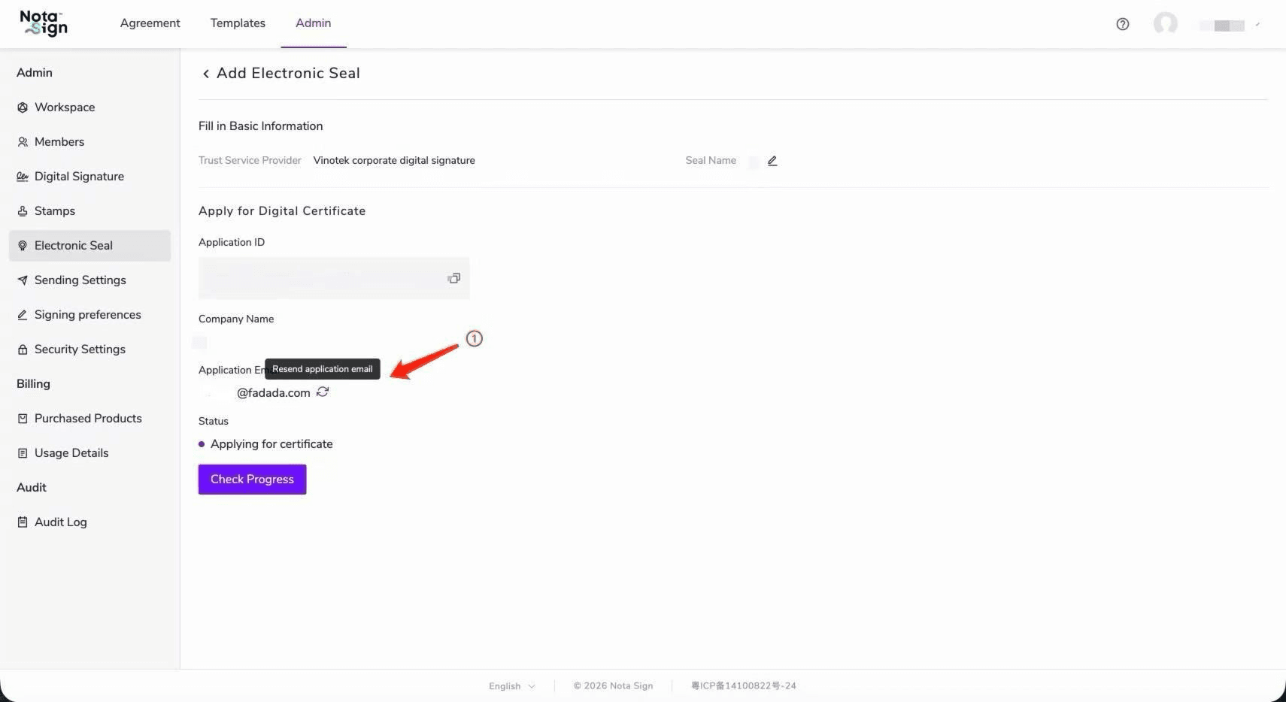
Task: Open the Stamps section
Action: (x=89, y=211)
